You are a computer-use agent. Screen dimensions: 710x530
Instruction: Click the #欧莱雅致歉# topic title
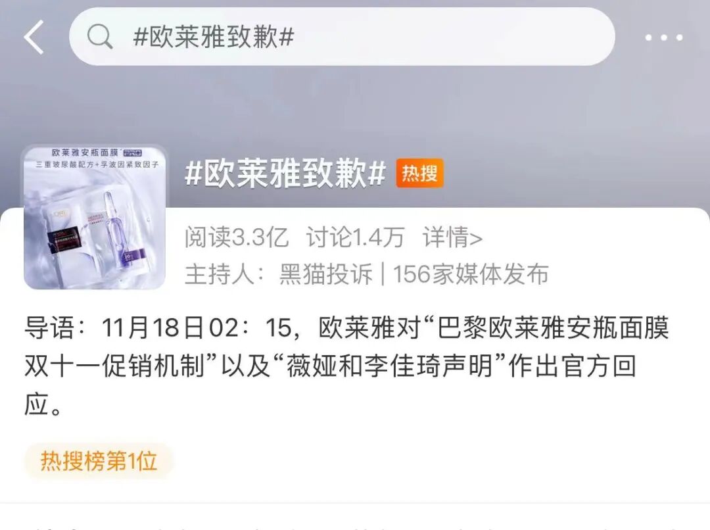(285, 173)
